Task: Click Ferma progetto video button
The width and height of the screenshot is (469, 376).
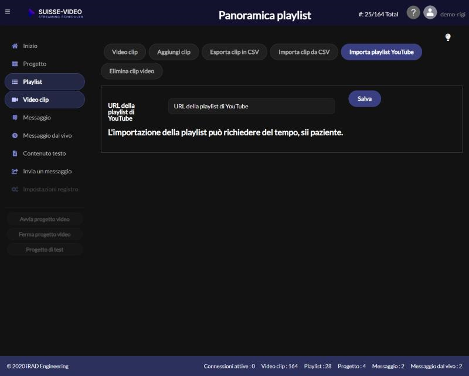Action: 45,234
